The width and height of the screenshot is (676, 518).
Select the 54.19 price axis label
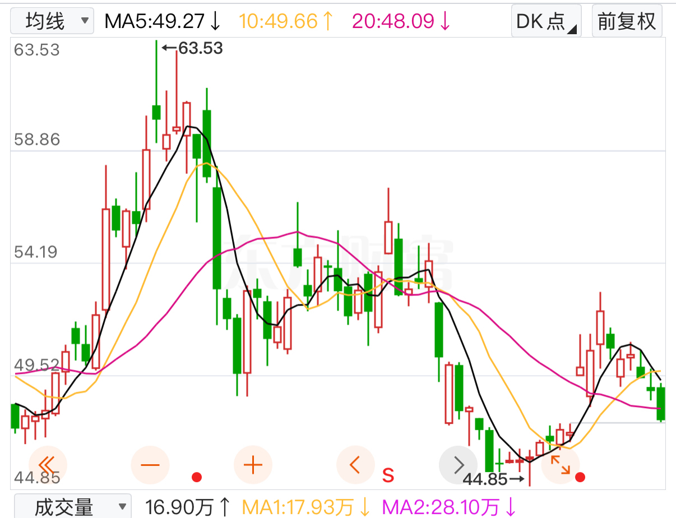[36, 252]
